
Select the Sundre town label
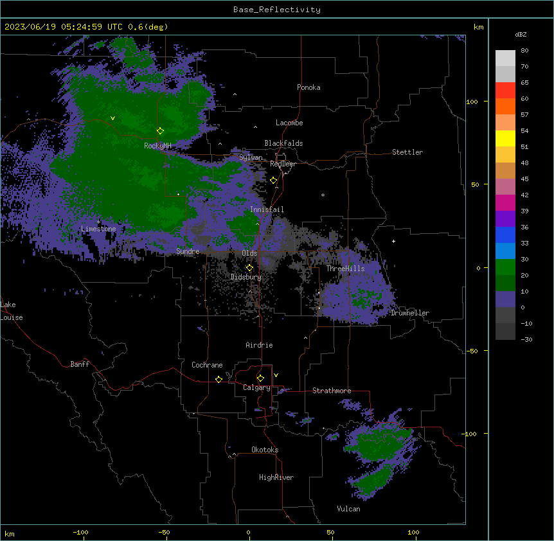click(x=188, y=251)
